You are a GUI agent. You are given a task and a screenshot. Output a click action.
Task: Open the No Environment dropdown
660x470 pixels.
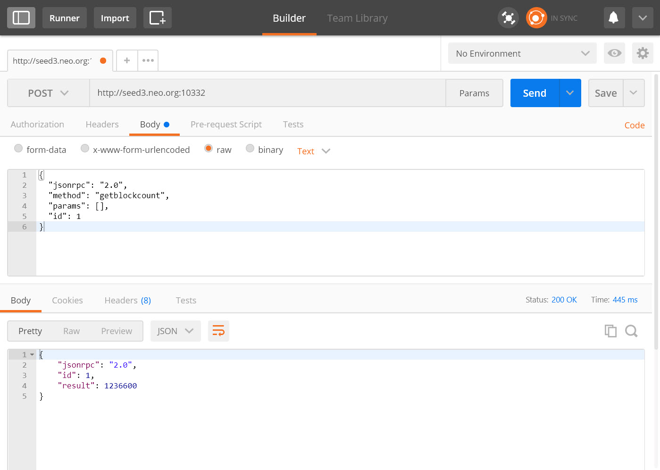coord(522,53)
